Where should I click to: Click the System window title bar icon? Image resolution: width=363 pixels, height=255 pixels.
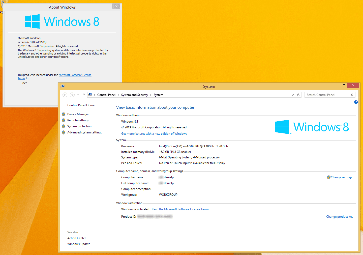[x=62, y=86]
